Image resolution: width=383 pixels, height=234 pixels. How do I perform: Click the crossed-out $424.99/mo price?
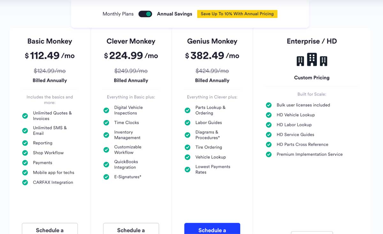click(x=212, y=71)
